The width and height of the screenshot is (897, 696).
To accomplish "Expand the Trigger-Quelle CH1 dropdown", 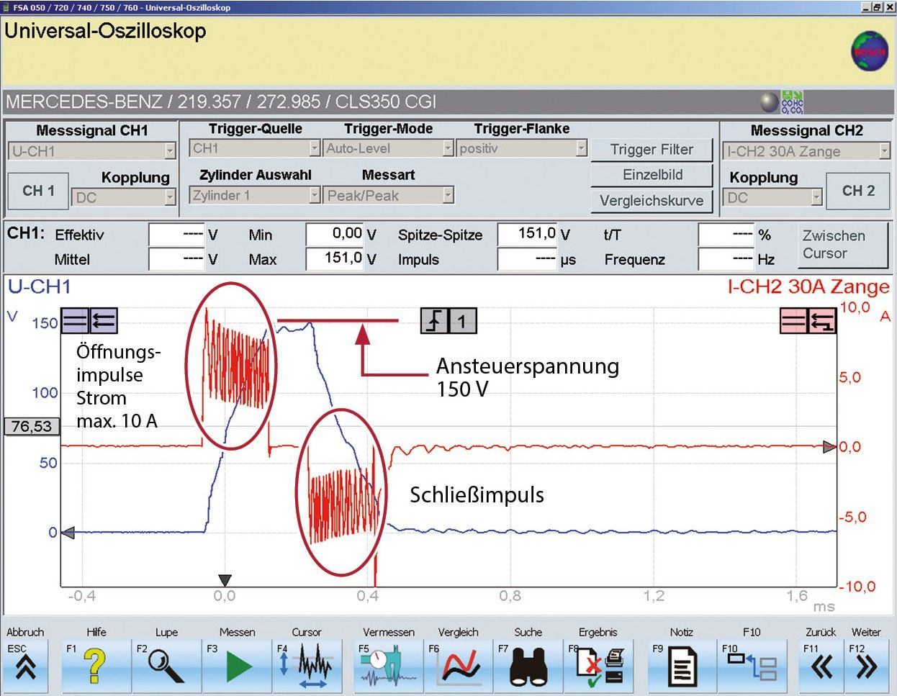I will click(315, 148).
